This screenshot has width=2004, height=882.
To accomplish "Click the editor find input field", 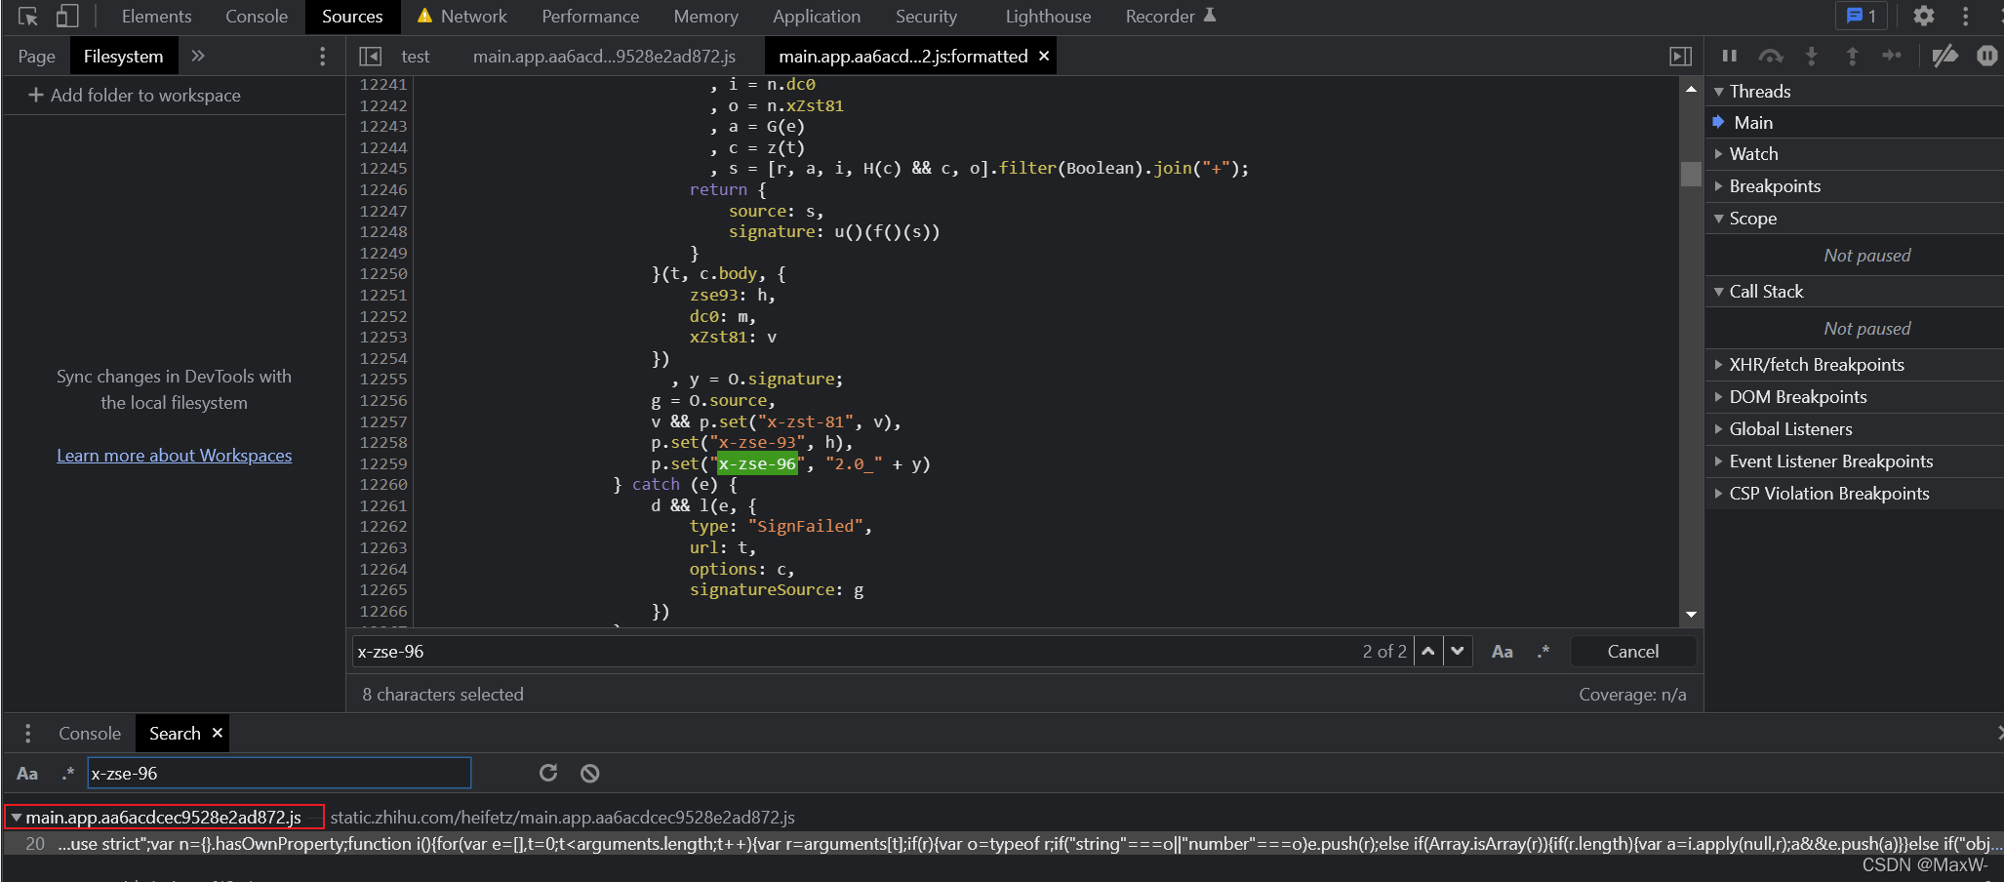I will pyautogui.click(x=854, y=652).
